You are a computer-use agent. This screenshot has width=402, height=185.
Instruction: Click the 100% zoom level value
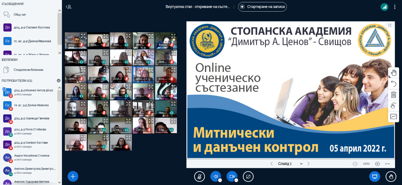(366, 164)
